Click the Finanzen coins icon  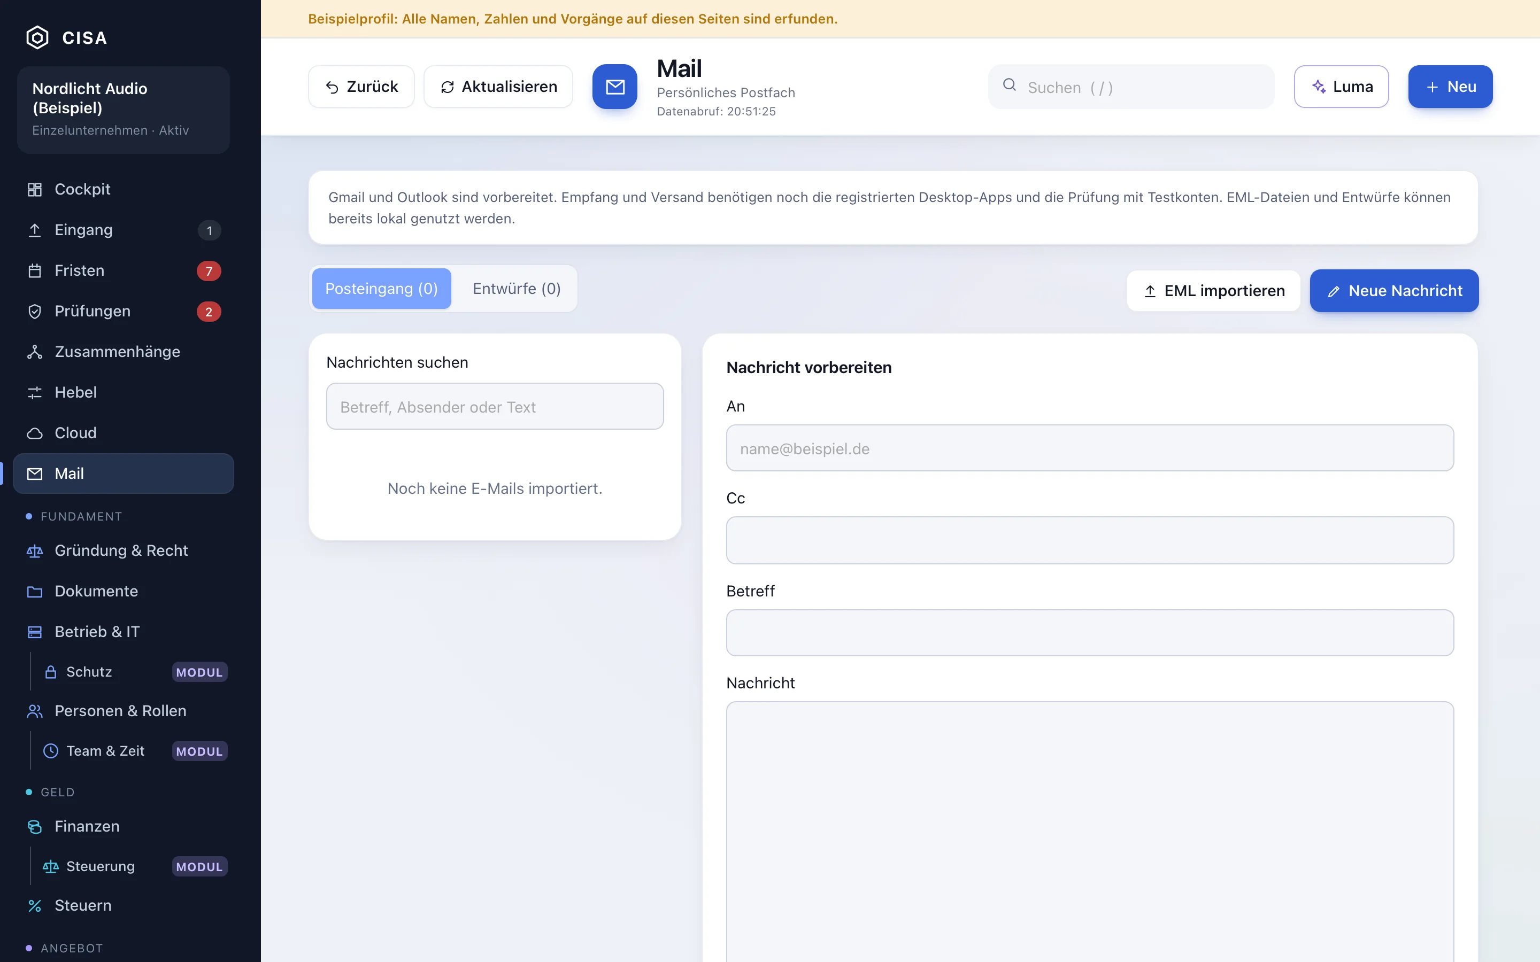tap(34, 826)
